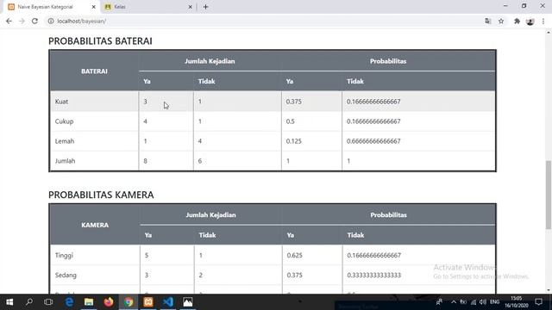Open the volume control in the tray
This screenshot has height=310, width=552.
483,302
